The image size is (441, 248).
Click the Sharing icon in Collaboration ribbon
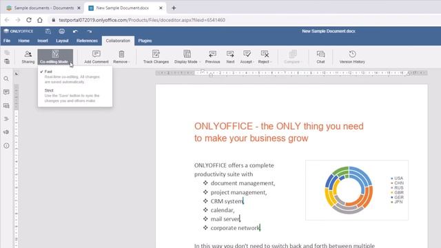[x=28, y=56]
